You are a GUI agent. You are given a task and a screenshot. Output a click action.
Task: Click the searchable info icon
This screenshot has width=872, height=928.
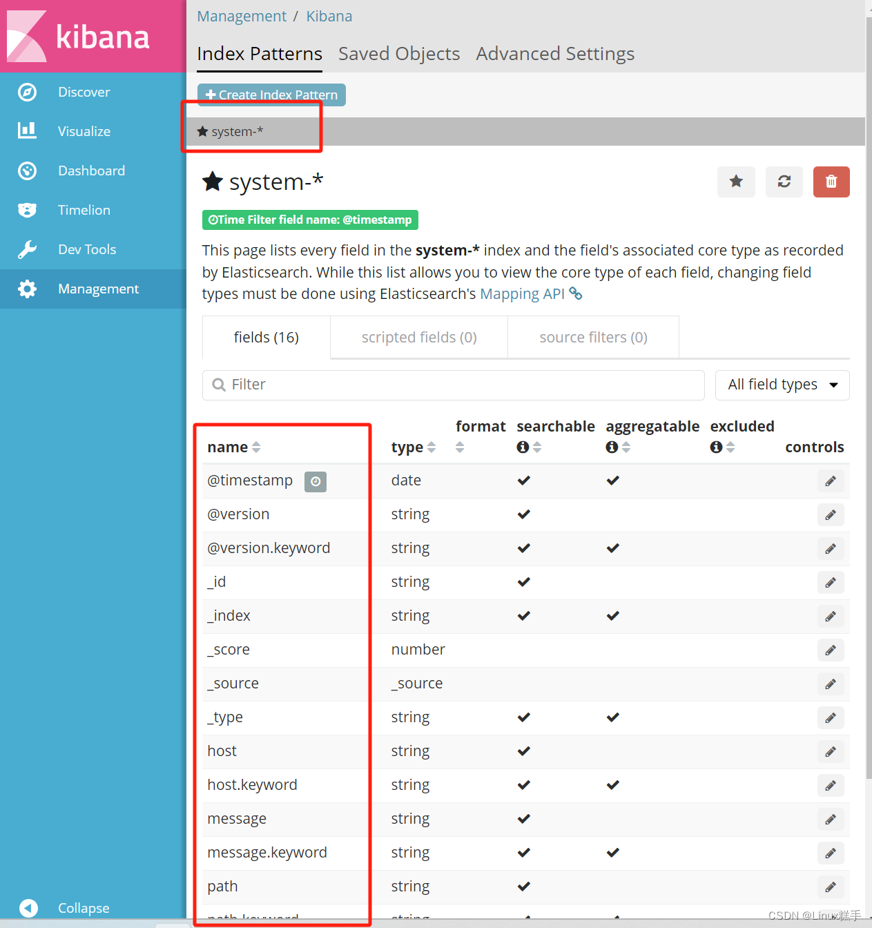click(523, 447)
